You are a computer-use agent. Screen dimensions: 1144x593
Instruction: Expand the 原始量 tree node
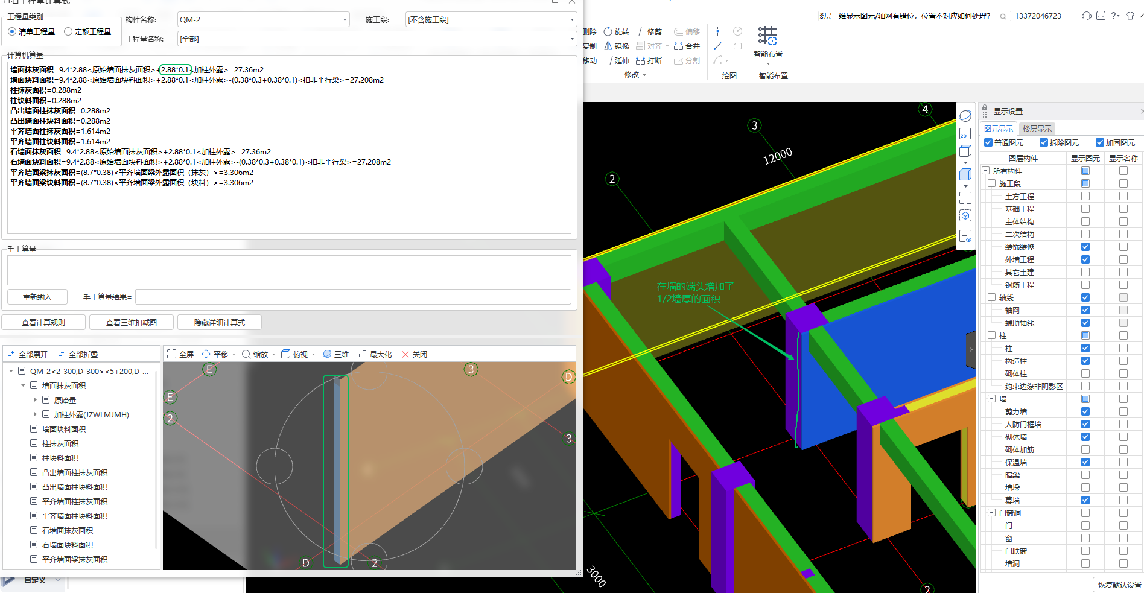point(36,401)
